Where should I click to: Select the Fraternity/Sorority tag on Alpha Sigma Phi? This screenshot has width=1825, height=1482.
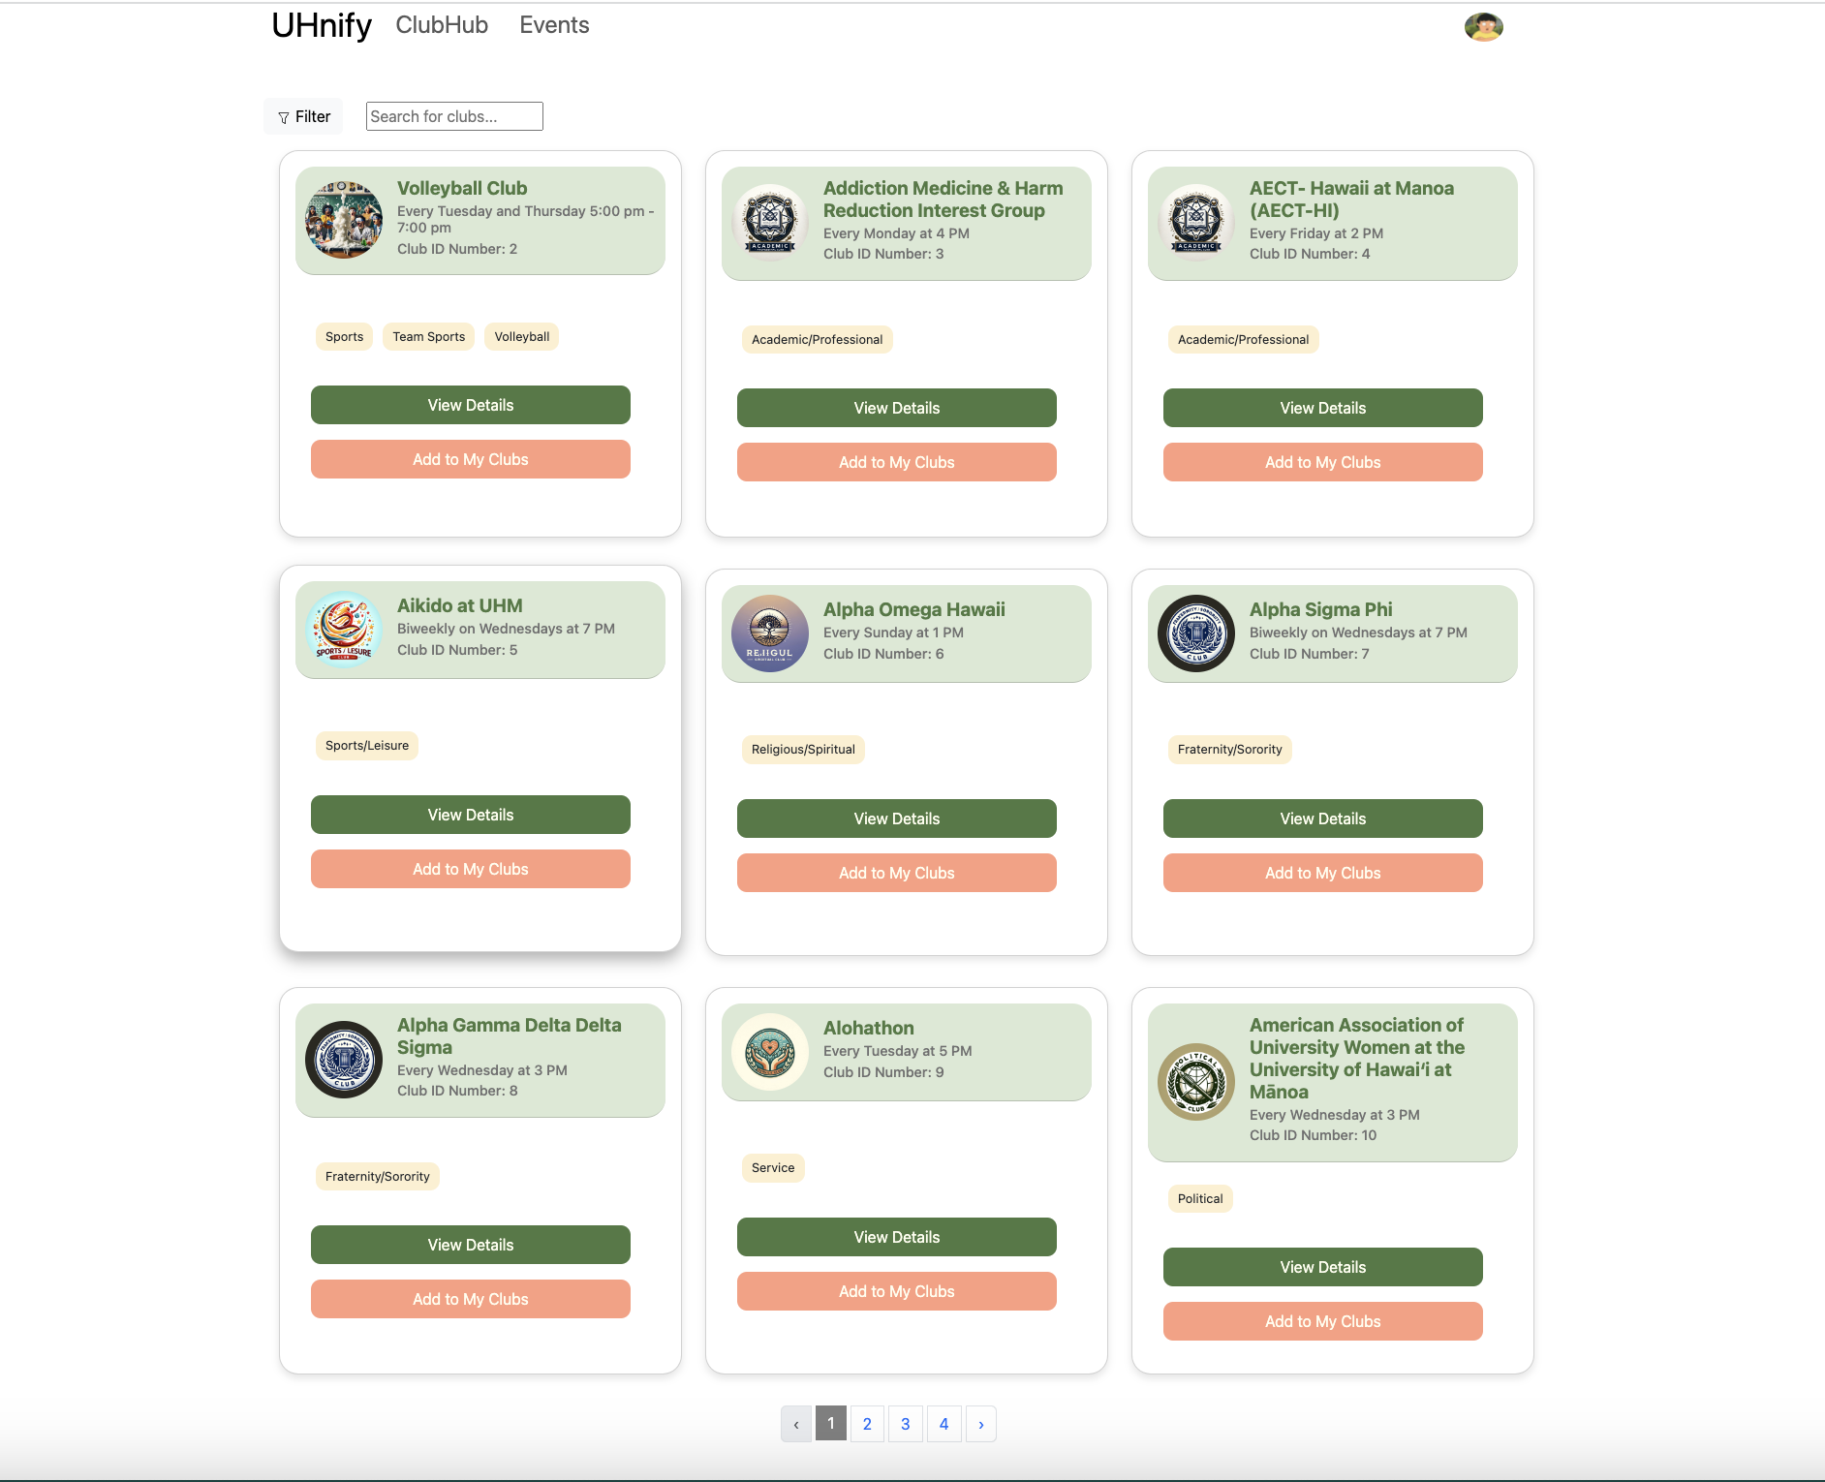coord(1228,749)
